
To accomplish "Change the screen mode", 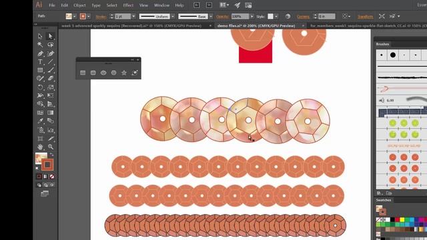I will point(45,194).
